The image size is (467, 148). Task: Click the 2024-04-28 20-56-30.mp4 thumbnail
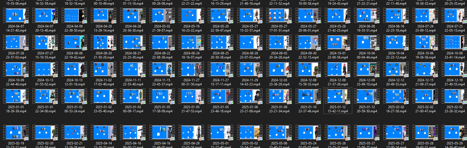click(133, 15)
